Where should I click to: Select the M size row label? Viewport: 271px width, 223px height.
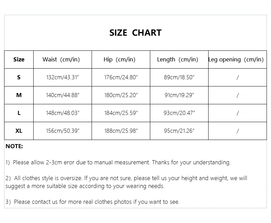coord(19,95)
